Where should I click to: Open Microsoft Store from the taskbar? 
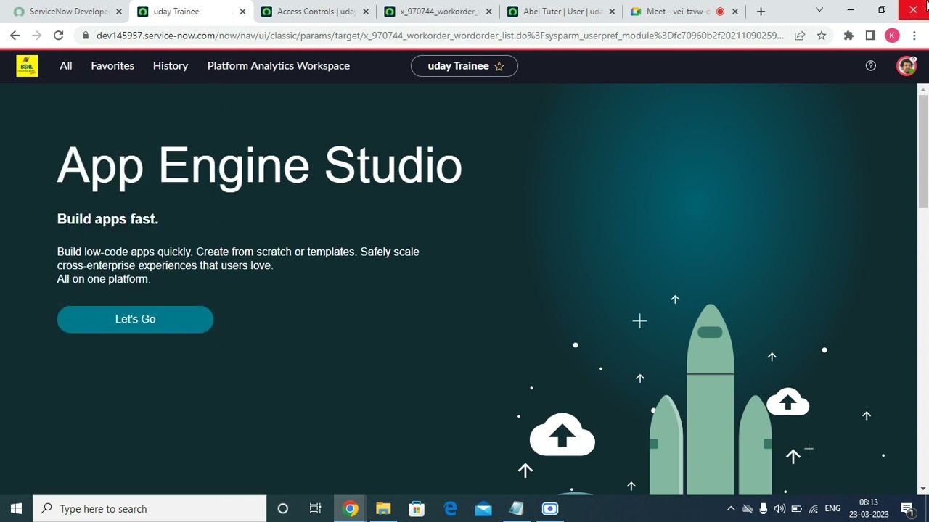coord(417,509)
